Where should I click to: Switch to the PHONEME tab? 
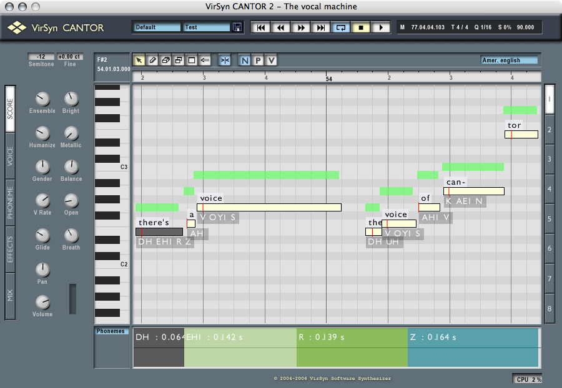coord(10,203)
